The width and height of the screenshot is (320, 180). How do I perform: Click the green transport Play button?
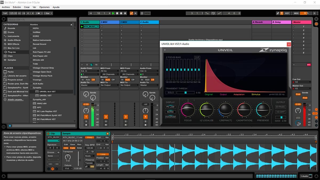pyautogui.click(x=113, y=13)
